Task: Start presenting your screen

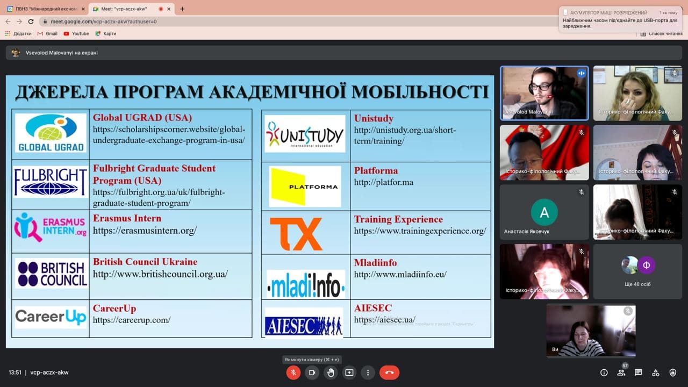Action: 349,372
